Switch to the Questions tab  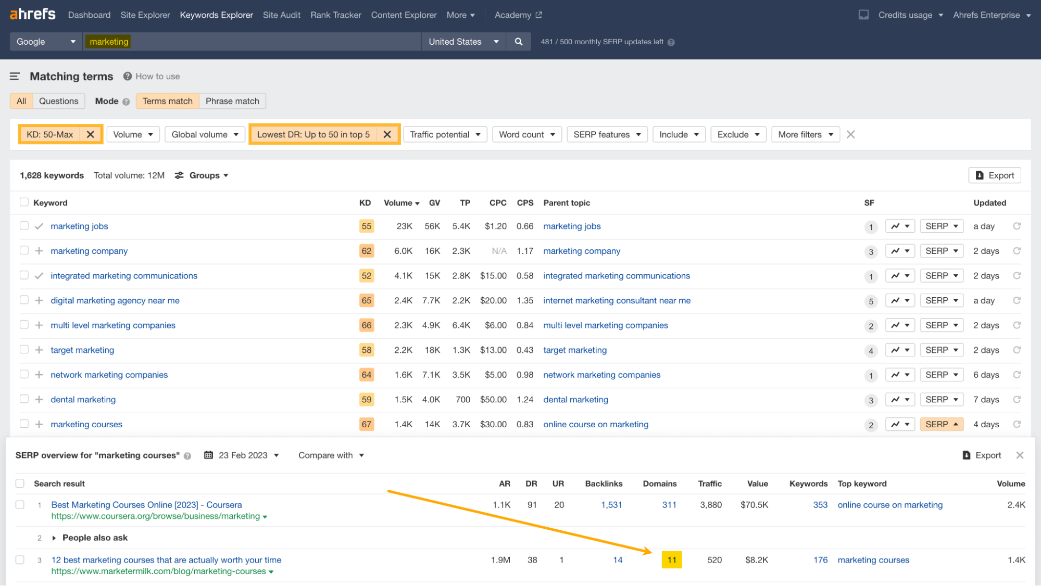pyautogui.click(x=58, y=100)
